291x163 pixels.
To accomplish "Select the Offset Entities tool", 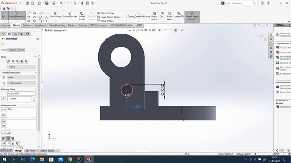I will (82, 16).
